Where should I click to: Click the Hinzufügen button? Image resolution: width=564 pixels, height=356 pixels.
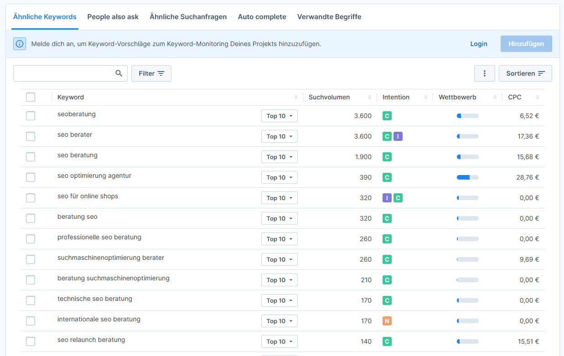tap(526, 44)
